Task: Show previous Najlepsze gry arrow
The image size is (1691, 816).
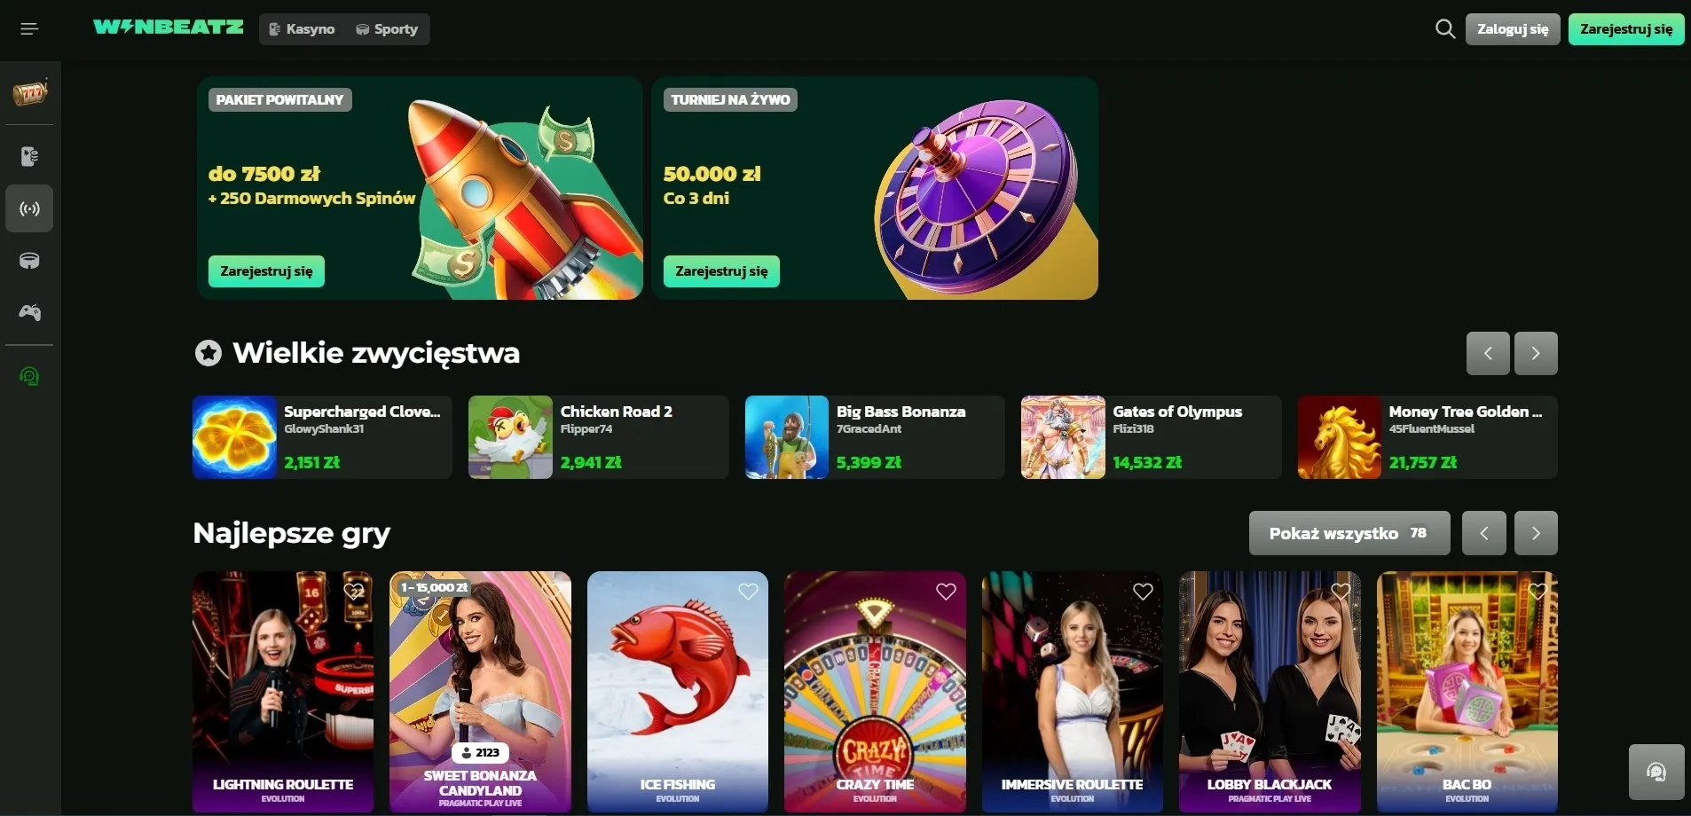Action: (x=1484, y=533)
